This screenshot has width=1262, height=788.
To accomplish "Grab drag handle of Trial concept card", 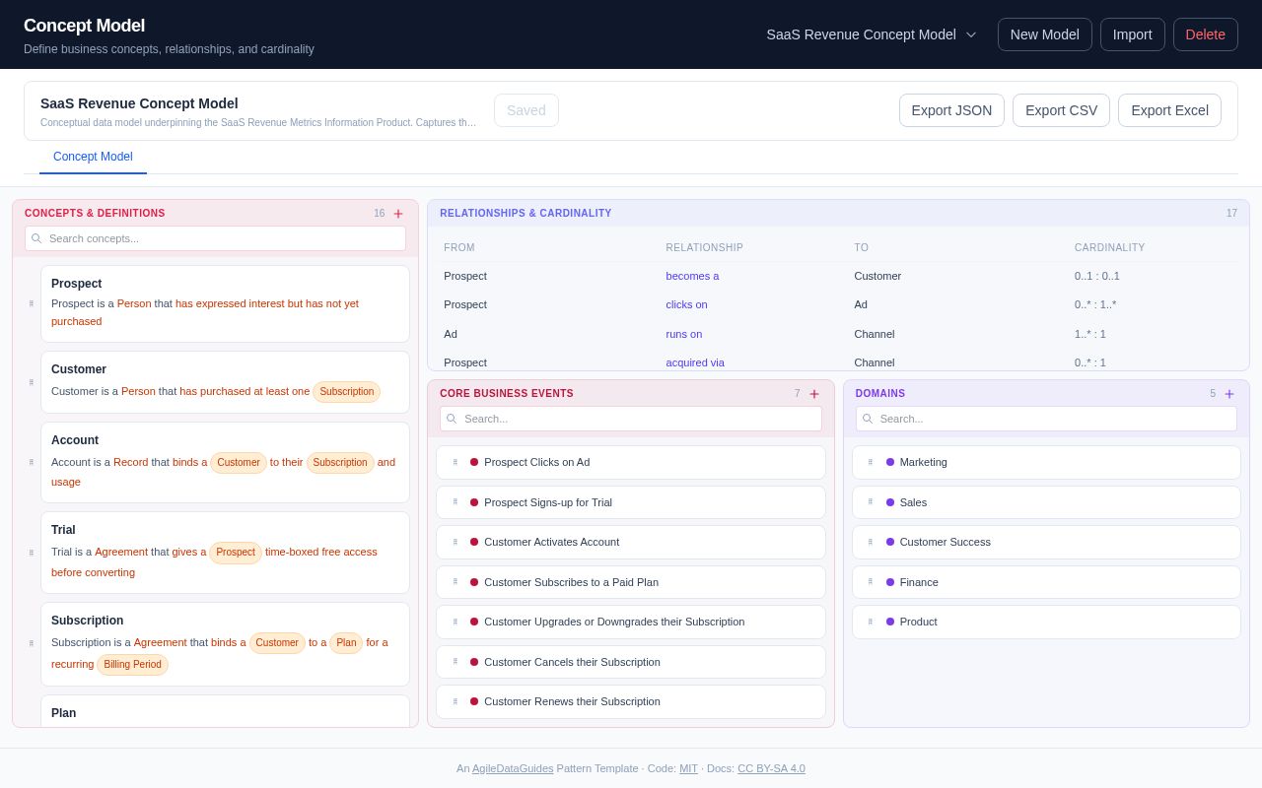I will pyautogui.click(x=32, y=553).
